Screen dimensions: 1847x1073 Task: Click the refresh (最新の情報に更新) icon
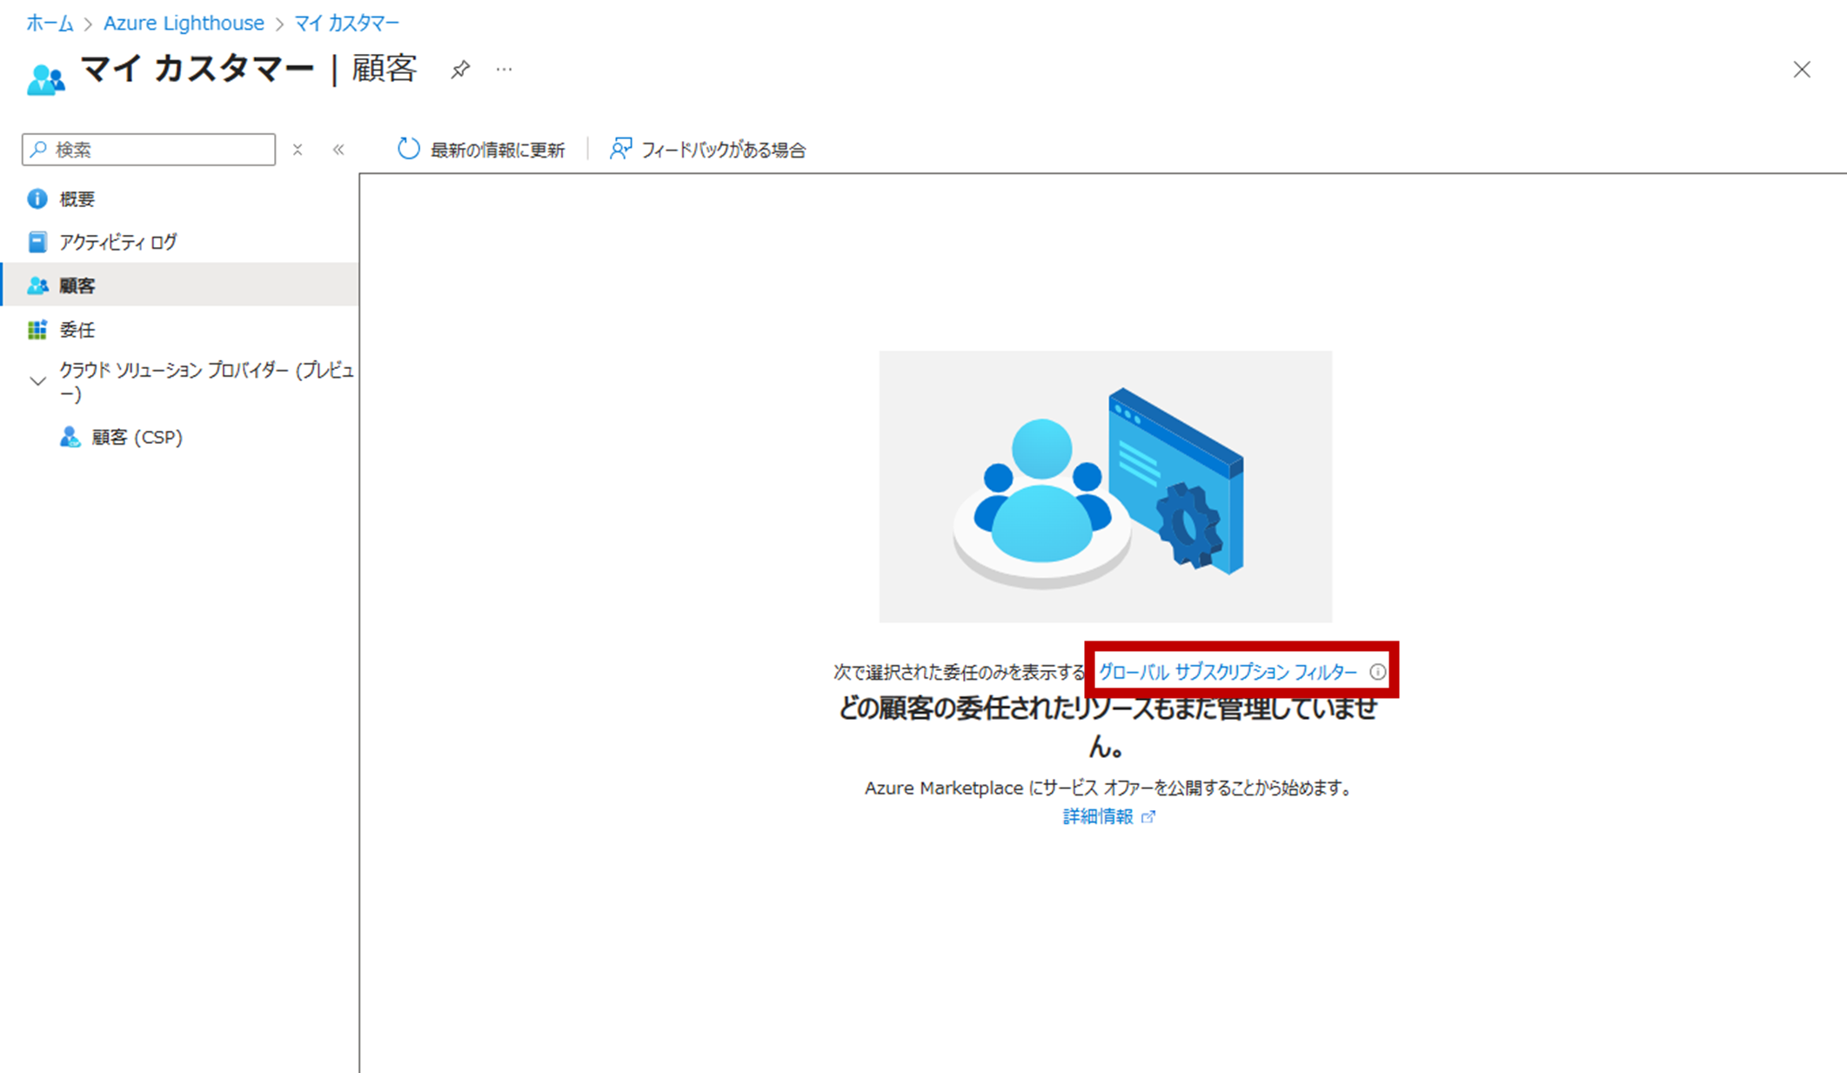point(408,149)
